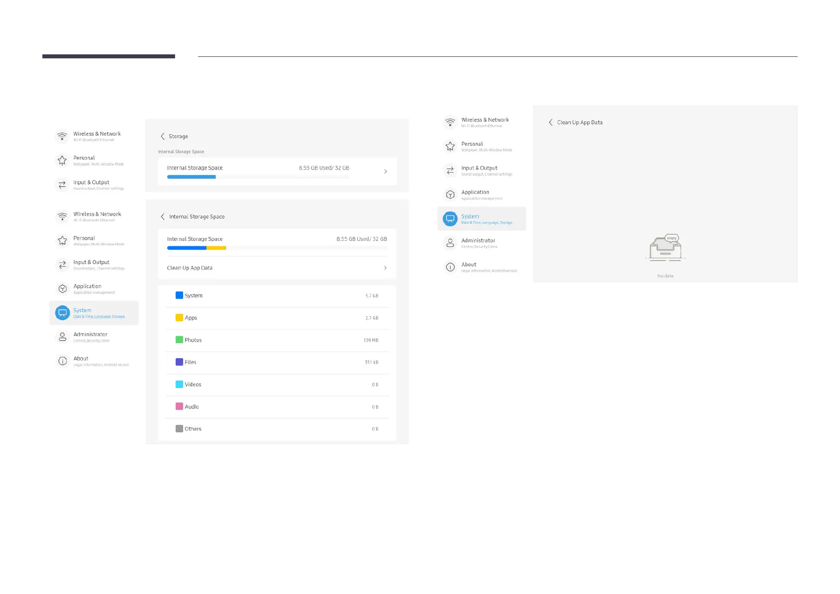840x594 pixels.
Task: Select the Application cube icon beside Clean Up App Data
Action: 450,195
